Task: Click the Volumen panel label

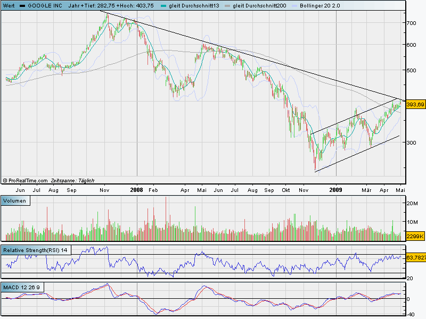Action: pos(15,201)
